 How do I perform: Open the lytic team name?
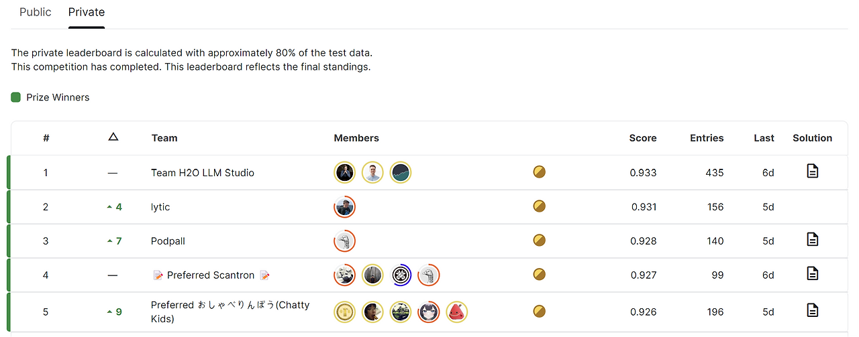pyautogui.click(x=160, y=207)
